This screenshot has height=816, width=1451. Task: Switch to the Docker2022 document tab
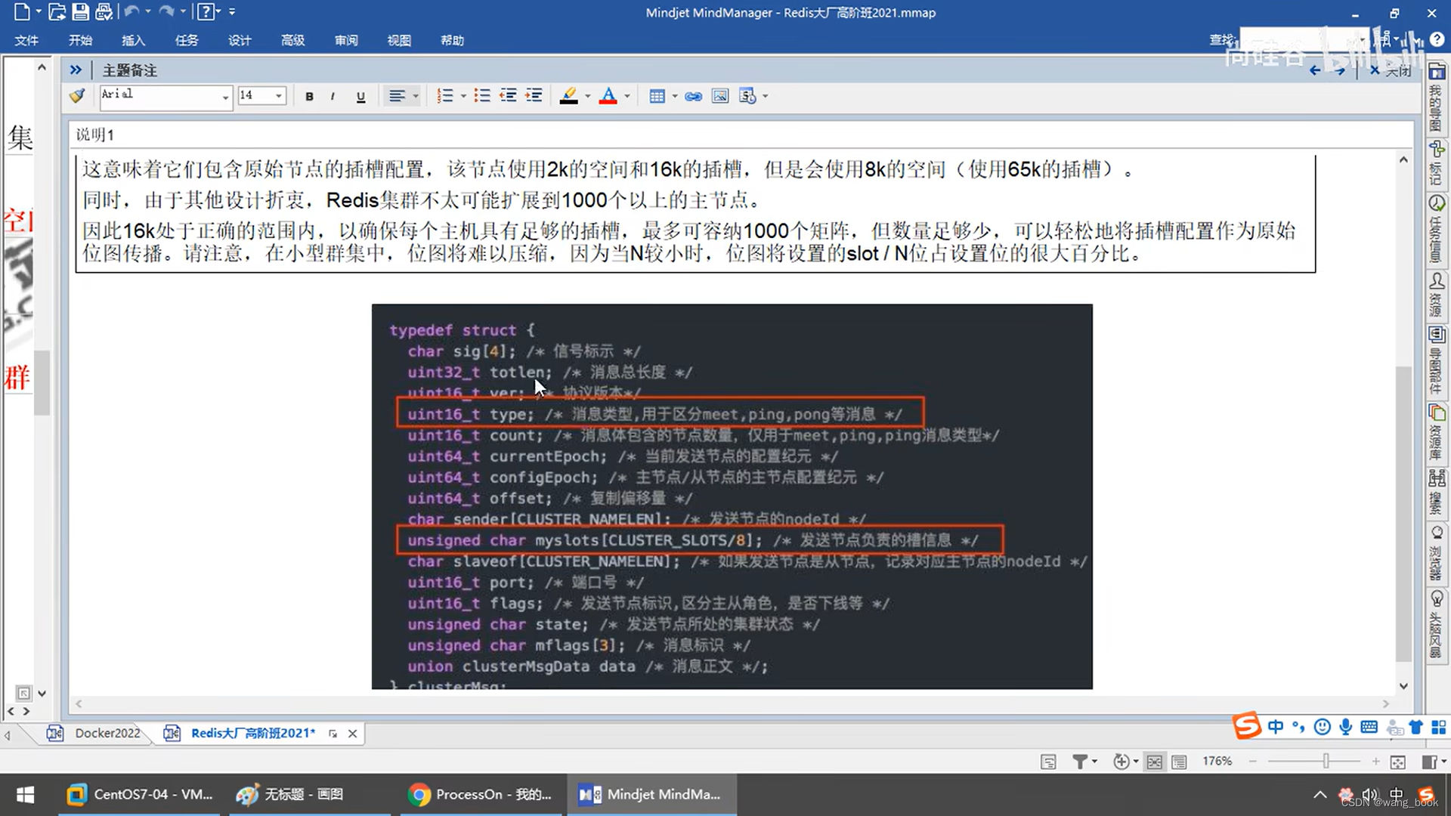107,733
